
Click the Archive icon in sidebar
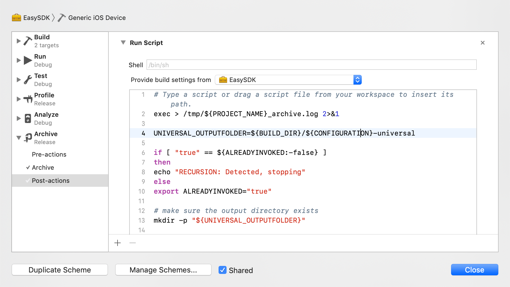(x=28, y=138)
